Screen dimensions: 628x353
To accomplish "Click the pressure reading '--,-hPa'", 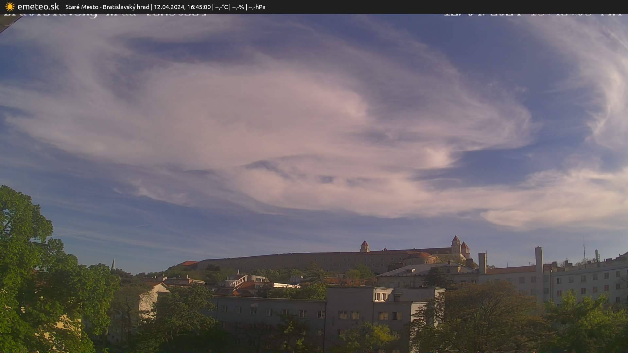I will point(257,7).
